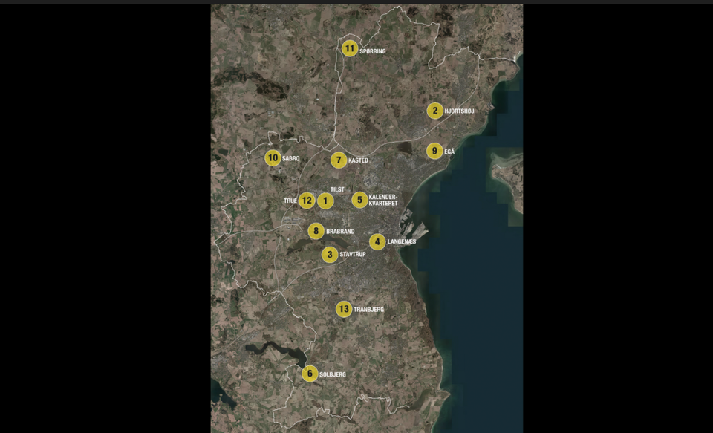713x433 pixels.
Task: Click yellow marker number 3
Action: pos(330,255)
